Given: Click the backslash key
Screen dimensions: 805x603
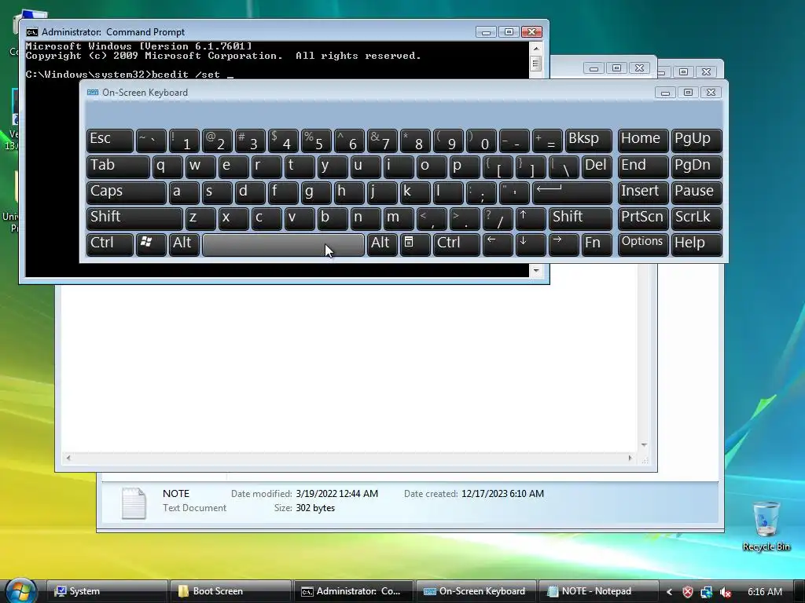Looking at the screenshot, I should [x=563, y=166].
